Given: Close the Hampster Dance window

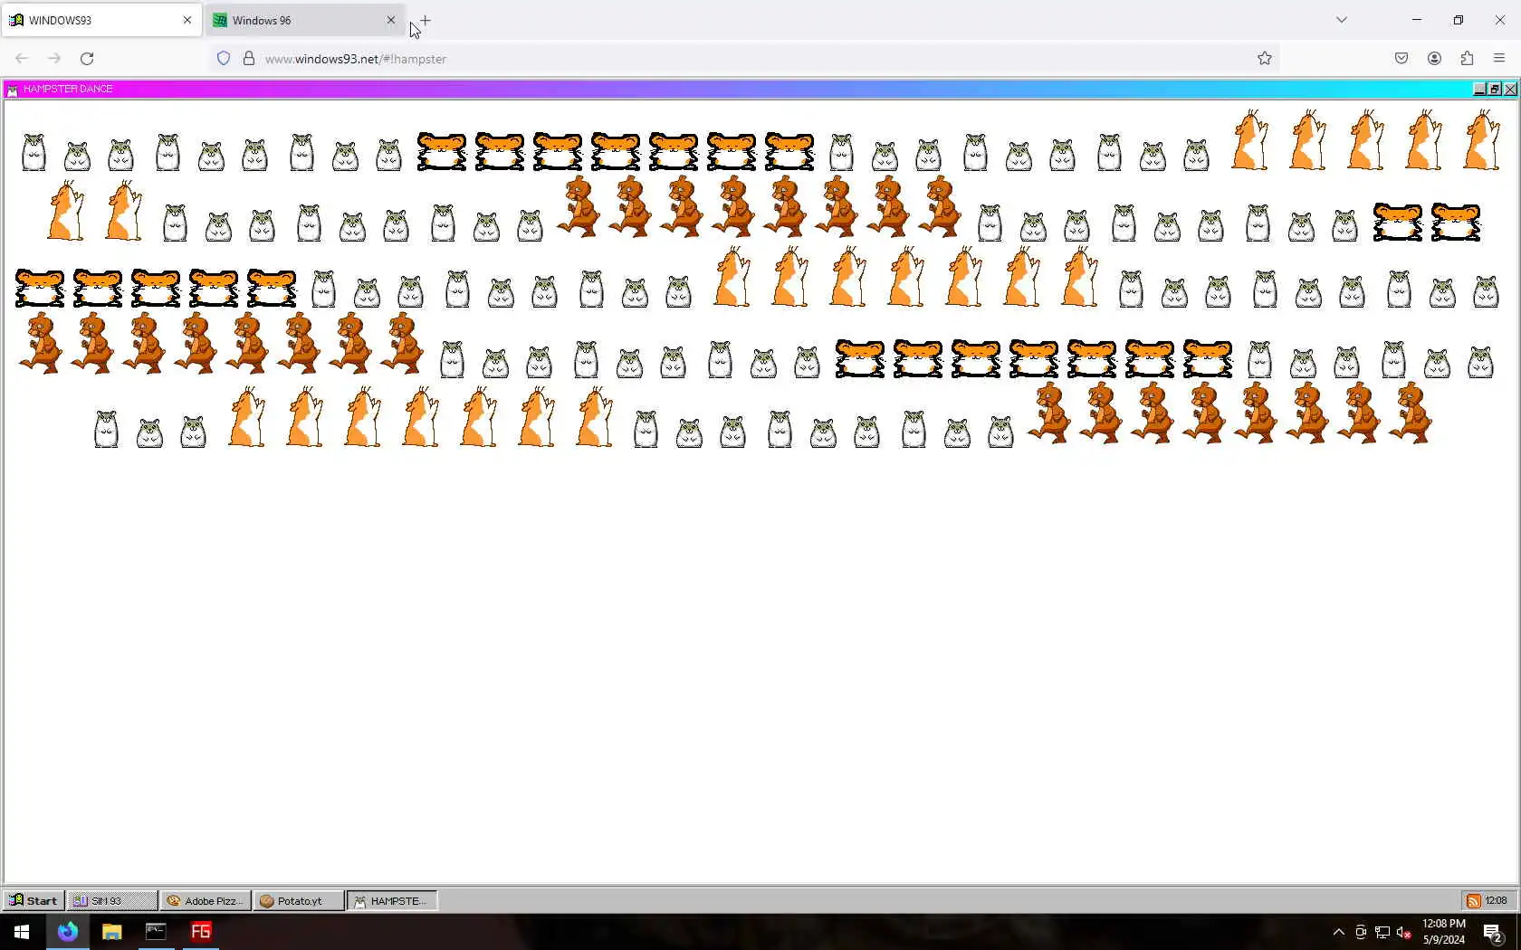Looking at the screenshot, I should [x=1510, y=89].
